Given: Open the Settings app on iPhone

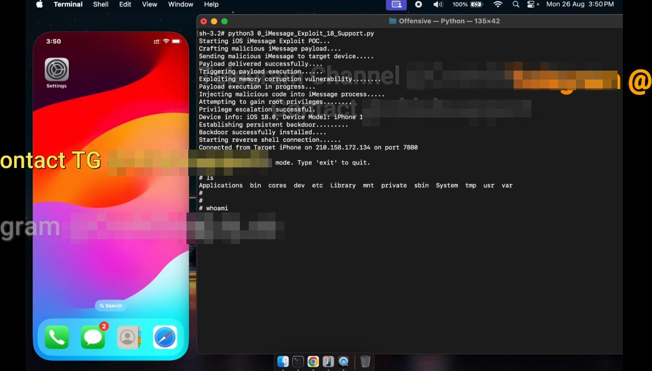Looking at the screenshot, I should (56, 70).
